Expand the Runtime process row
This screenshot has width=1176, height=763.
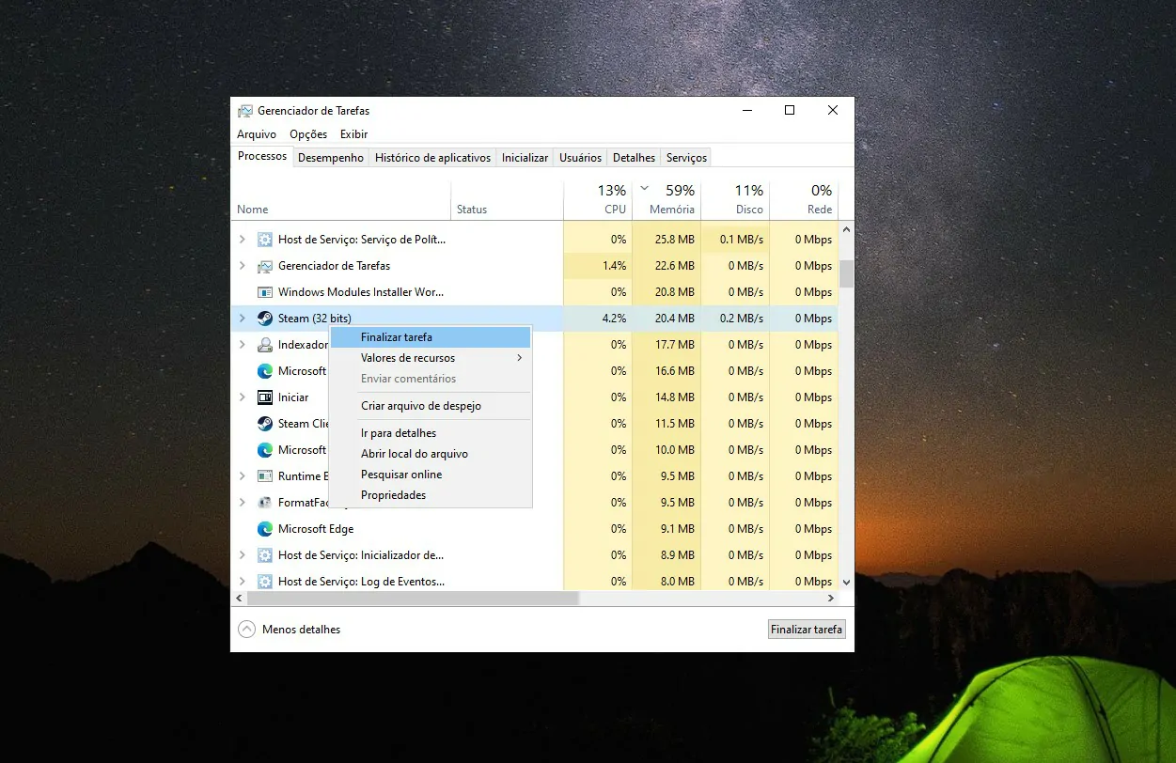coord(242,476)
